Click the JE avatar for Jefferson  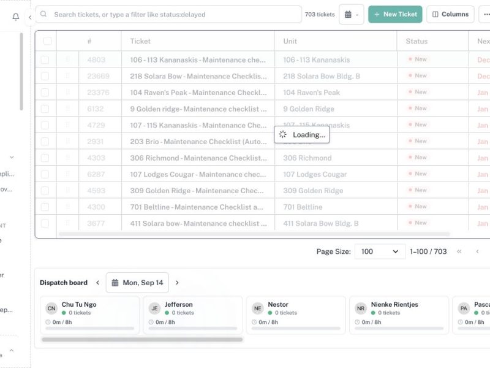point(155,309)
